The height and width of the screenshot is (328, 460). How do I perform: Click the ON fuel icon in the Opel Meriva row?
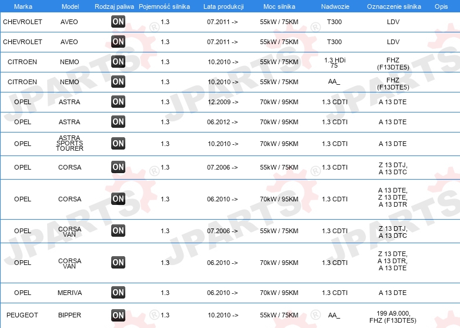[118, 293]
